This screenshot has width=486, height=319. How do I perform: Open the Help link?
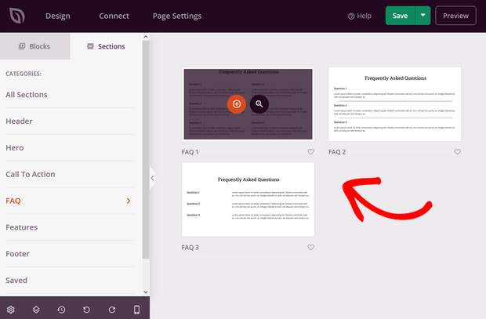click(x=360, y=16)
